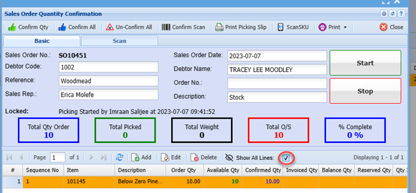Click the order qty cell 10.00

185,182
